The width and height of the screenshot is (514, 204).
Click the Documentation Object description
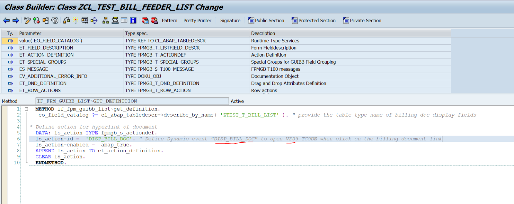click(x=350, y=76)
